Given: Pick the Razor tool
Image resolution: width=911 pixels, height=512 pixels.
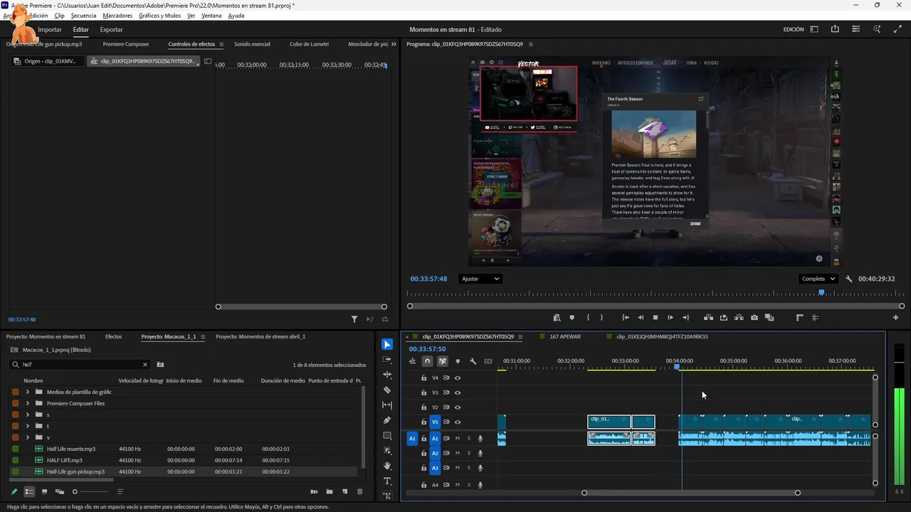Looking at the screenshot, I should pyautogui.click(x=387, y=390).
